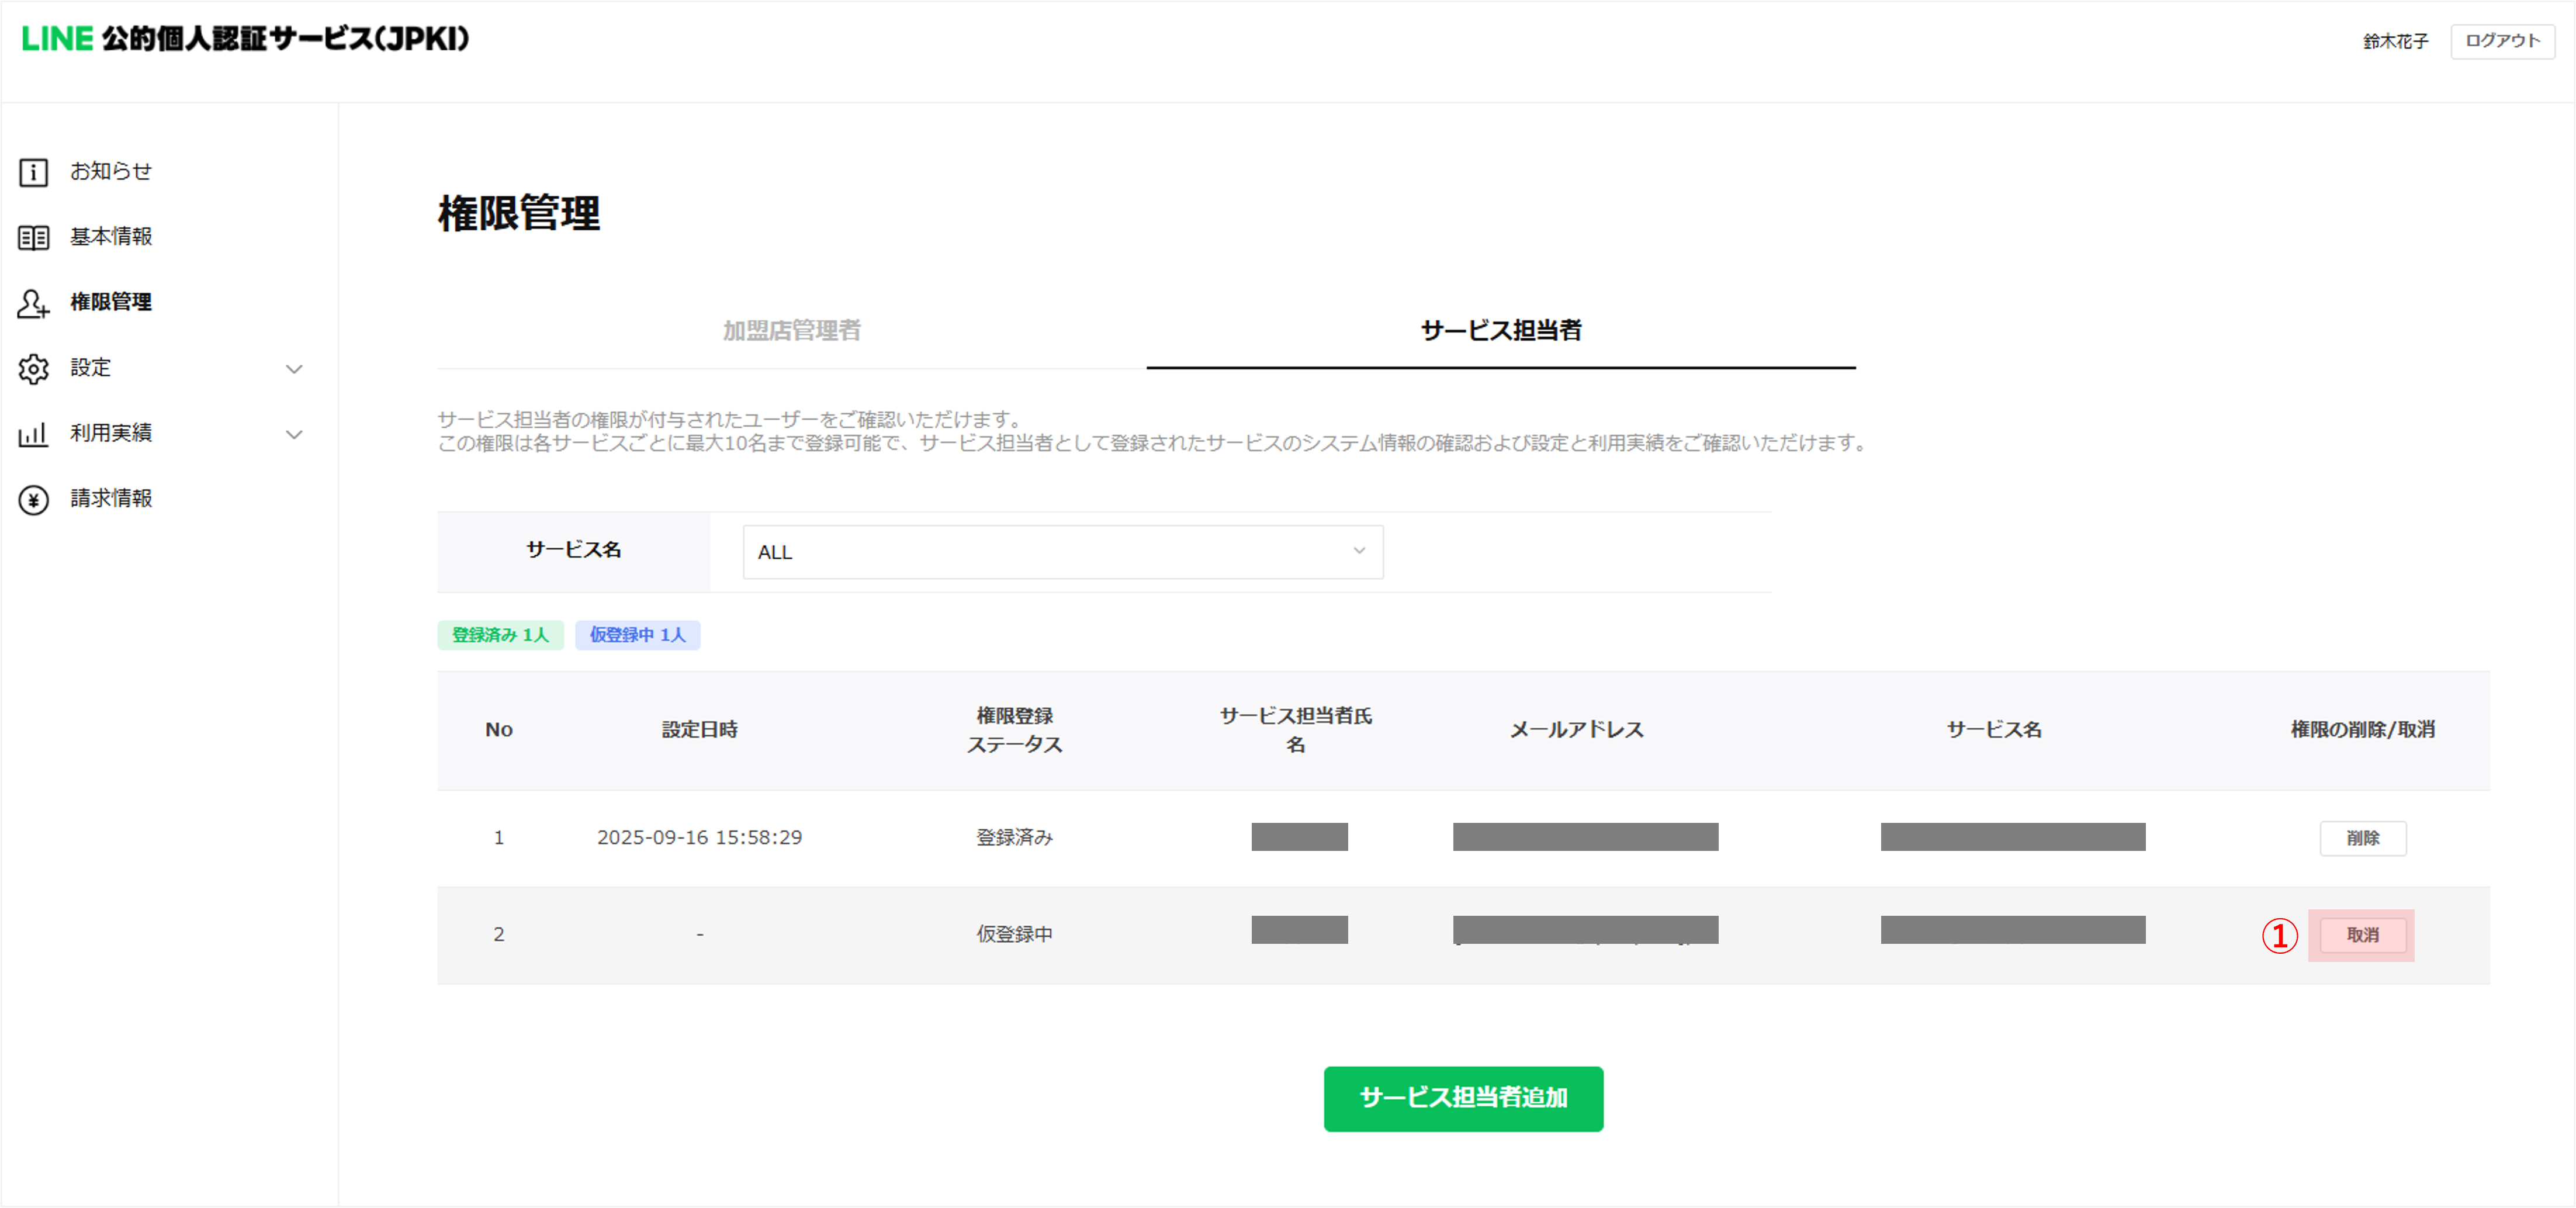2576x1208 pixels.
Task: Click the 鈴木花子 user name
Action: 2395,41
